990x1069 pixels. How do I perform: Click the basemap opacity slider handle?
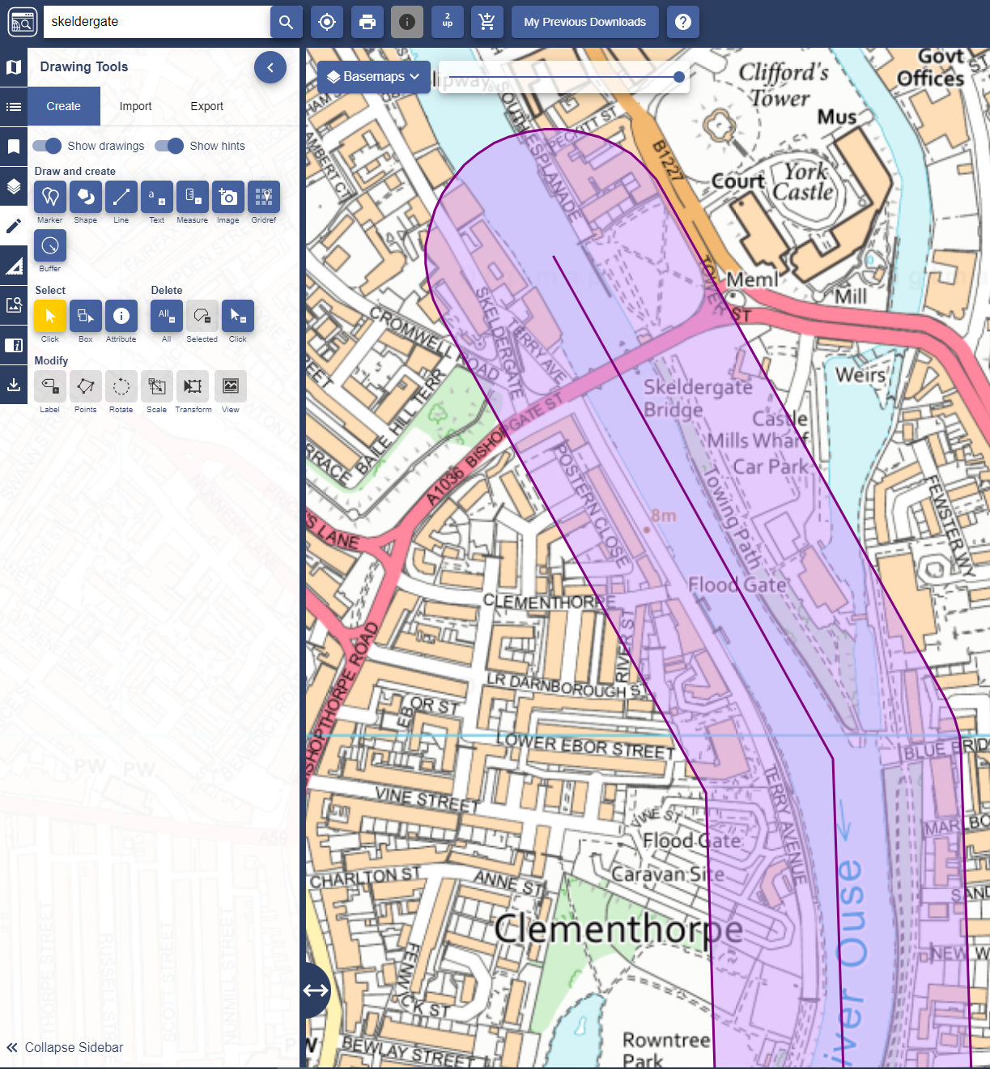coord(679,77)
